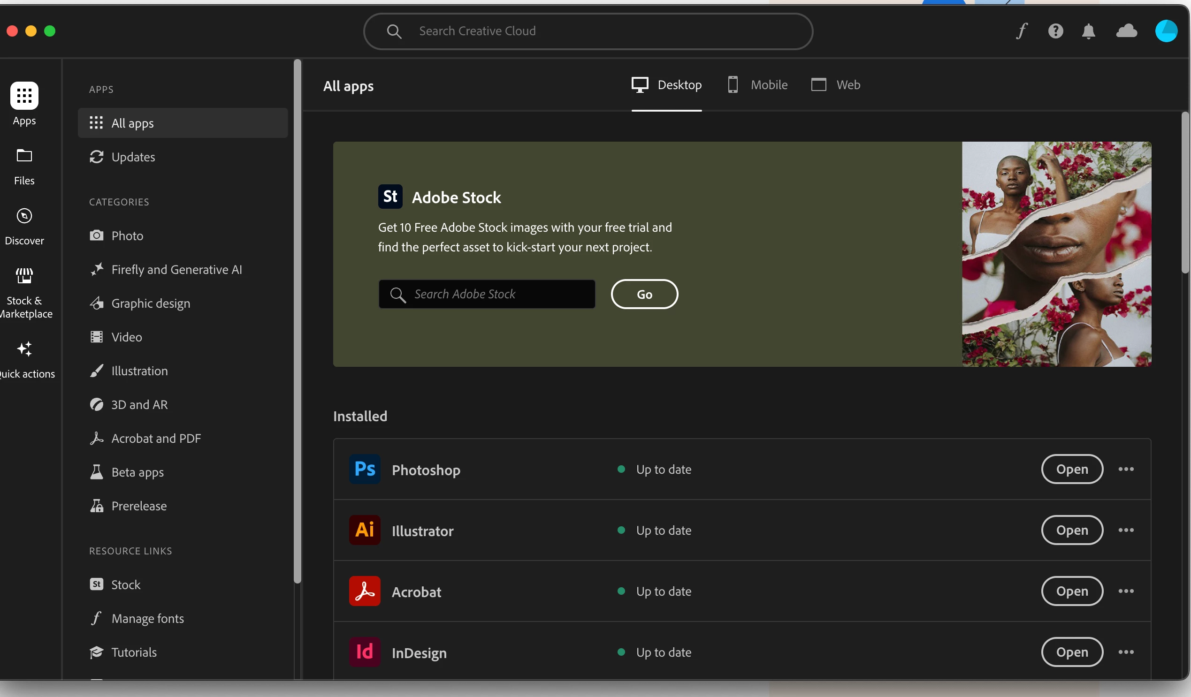Open more options menu for Illustrator

click(1126, 530)
